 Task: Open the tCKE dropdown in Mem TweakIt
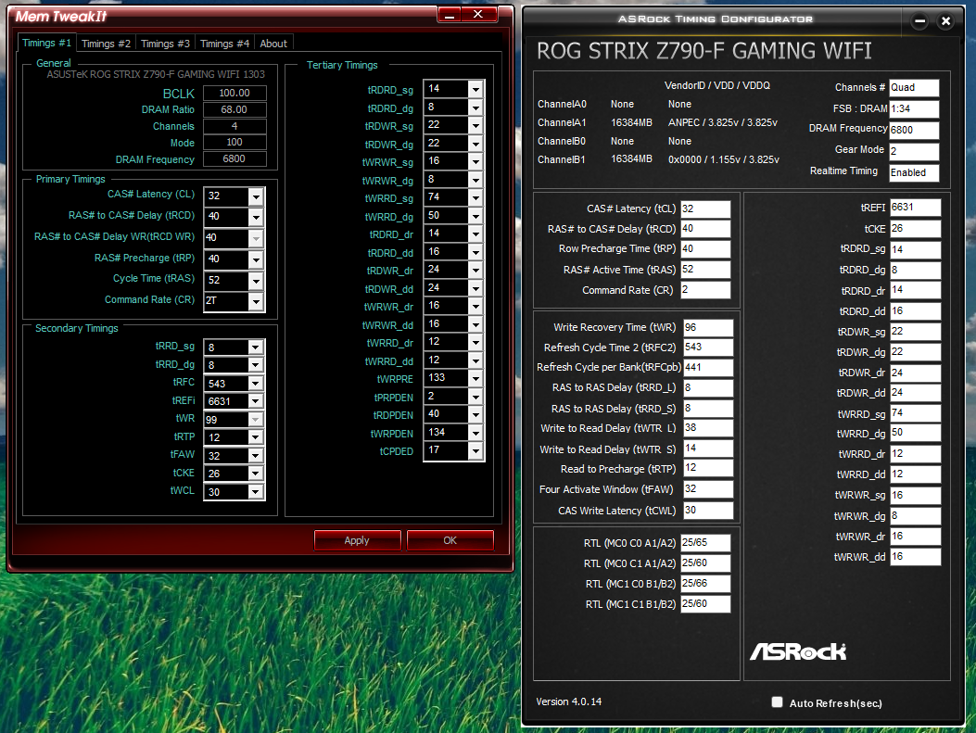tap(255, 474)
